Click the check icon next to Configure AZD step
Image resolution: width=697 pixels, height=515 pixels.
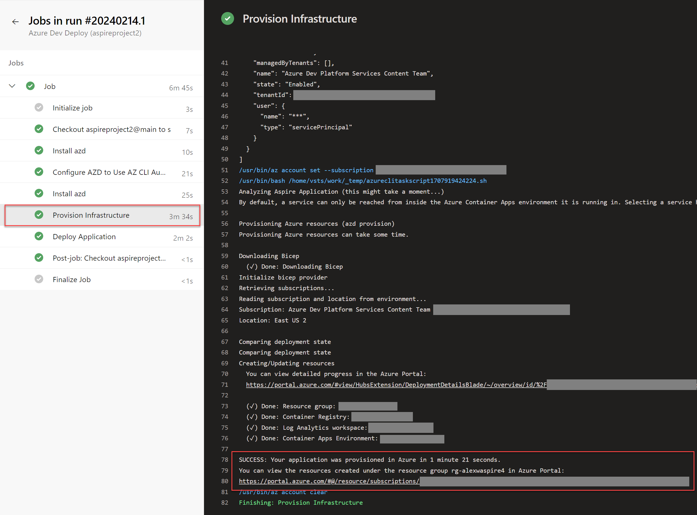(x=39, y=172)
